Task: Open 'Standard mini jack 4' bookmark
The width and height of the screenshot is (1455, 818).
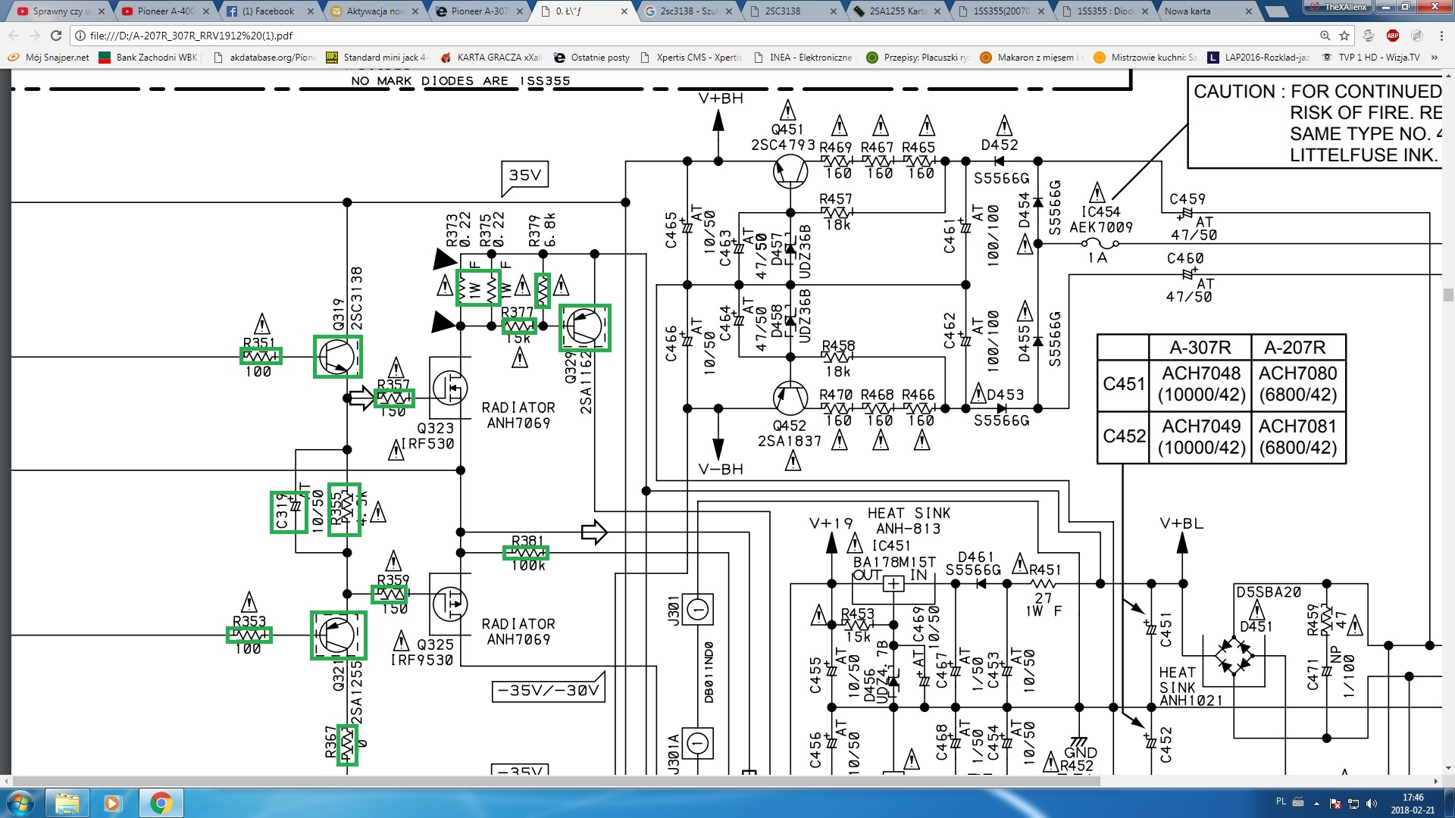Action: click(x=377, y=58)
